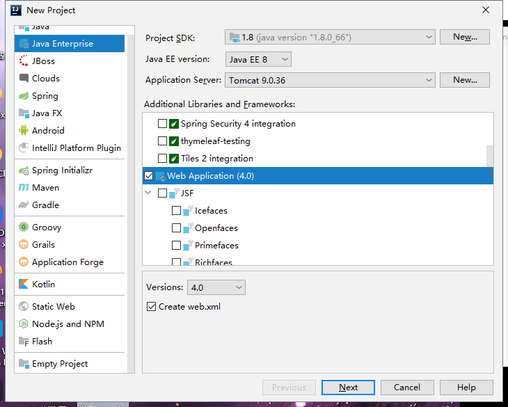Click the Next button
508x407 pixels.
(348, 388)
